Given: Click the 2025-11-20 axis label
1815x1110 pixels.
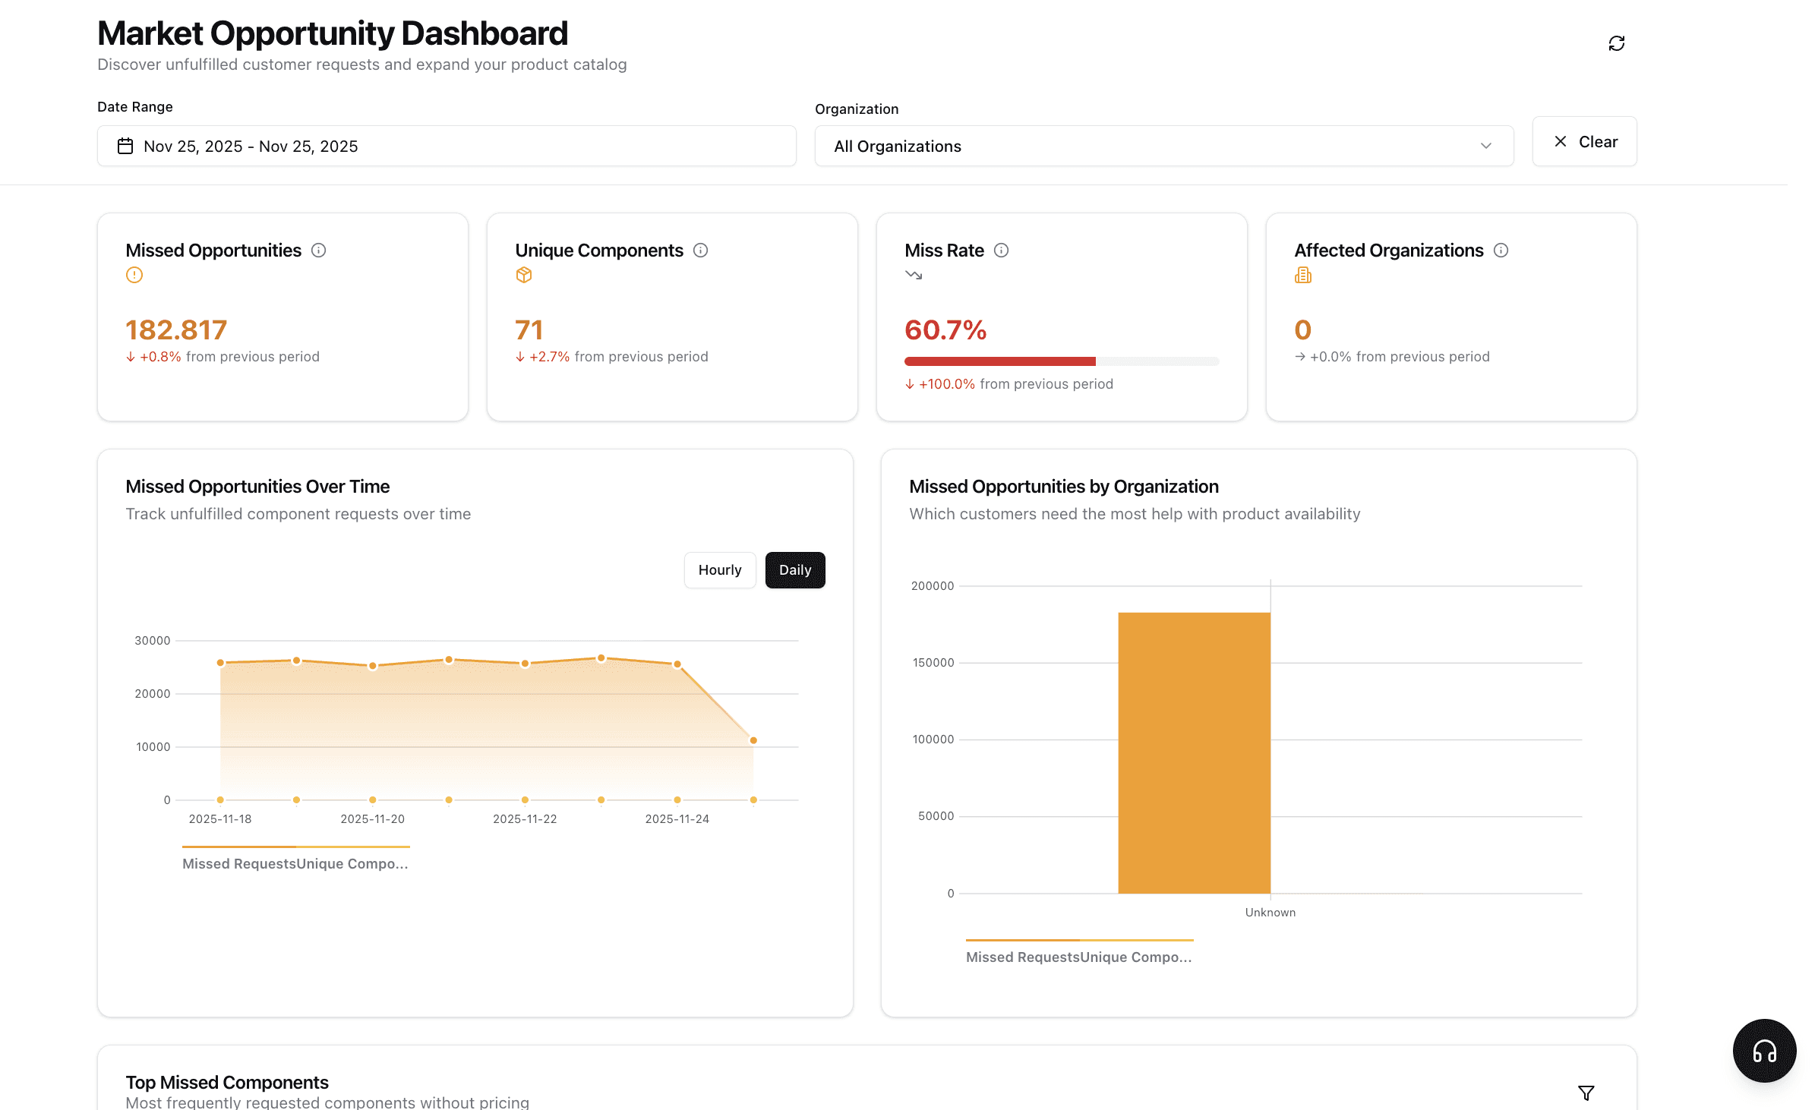Looking at the screenshot, I should coord(372,819).
